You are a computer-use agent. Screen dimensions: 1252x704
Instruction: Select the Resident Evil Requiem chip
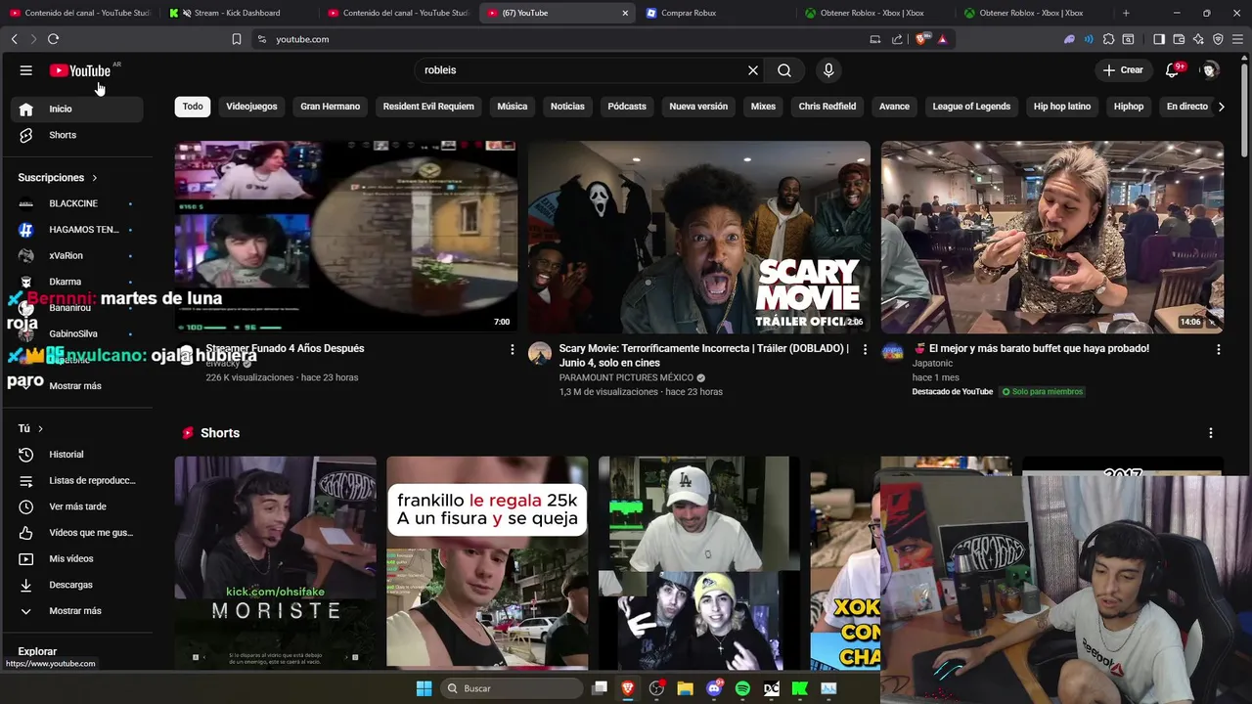click(x=428, y=107)
